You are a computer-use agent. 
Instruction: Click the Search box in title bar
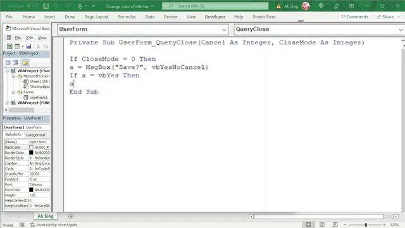click(x=215, y=6)
